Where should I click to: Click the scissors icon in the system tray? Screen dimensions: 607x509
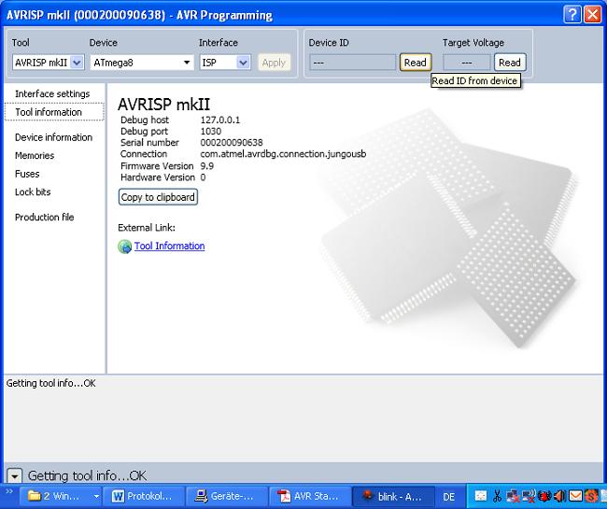coord(498,496)
